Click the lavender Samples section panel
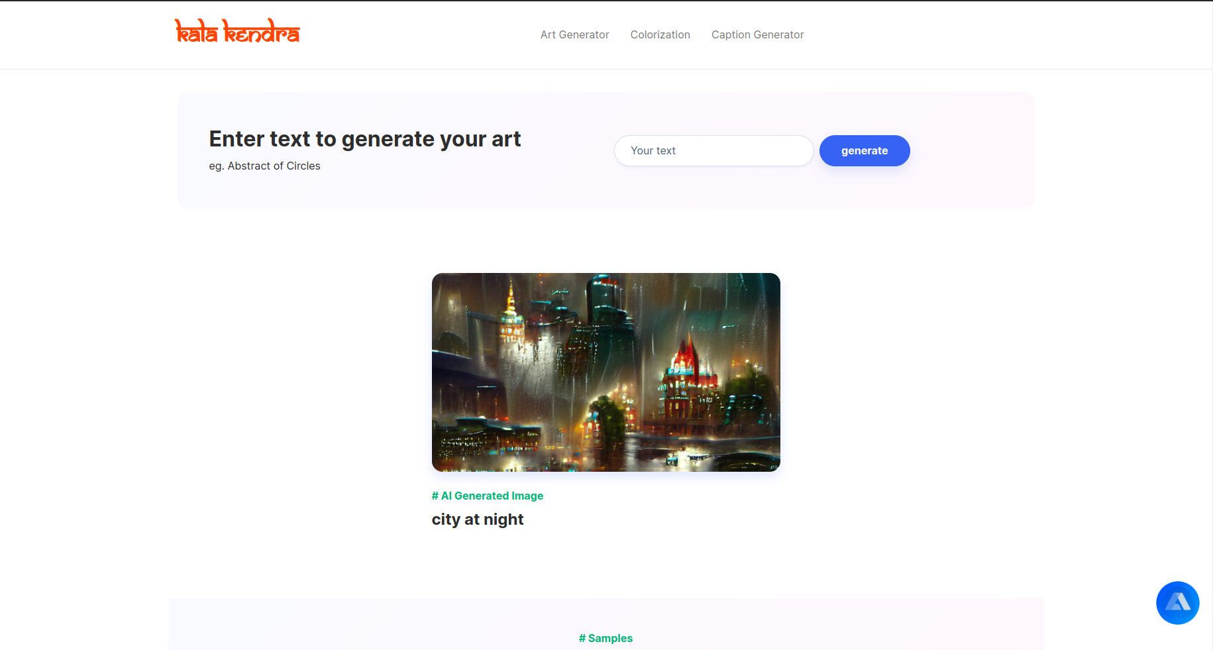 pyautogui.click(x=606, y=624)
